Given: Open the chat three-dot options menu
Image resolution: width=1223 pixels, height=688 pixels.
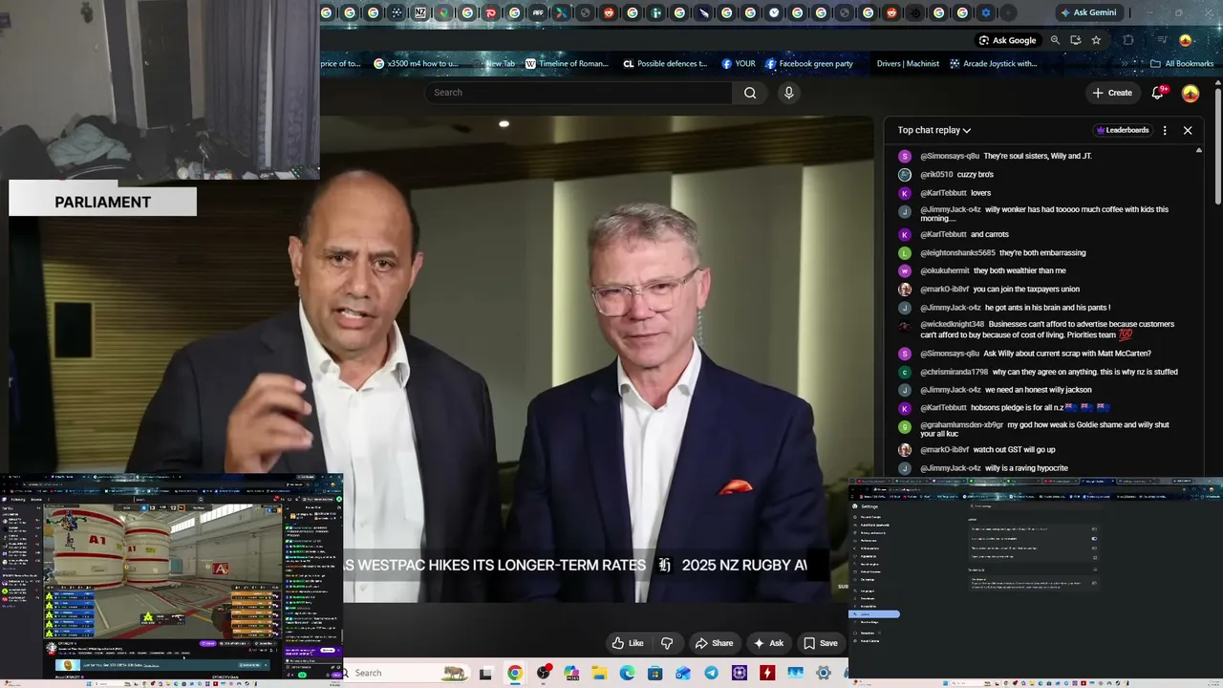Looking at the screenshot, I should [x=1165, y=130].
